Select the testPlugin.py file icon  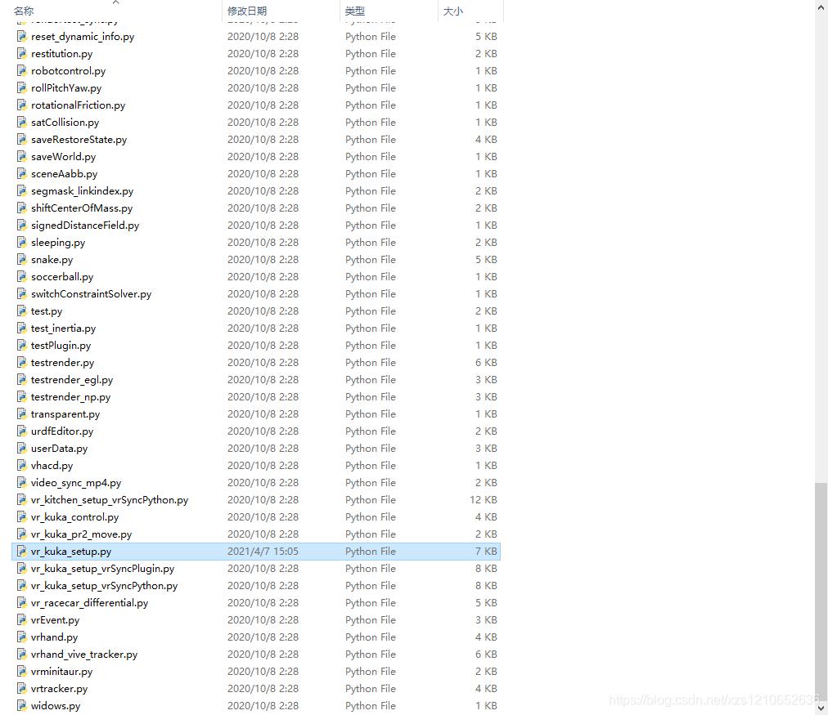click(x=21, y=345)
